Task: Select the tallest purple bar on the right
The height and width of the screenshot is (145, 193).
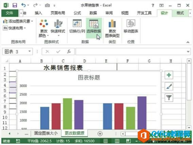Action: (x=142, y=113)
